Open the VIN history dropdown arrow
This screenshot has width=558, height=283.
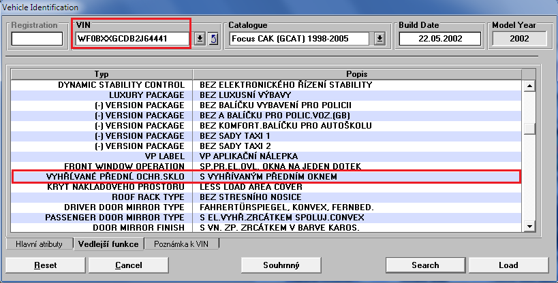[x=200, y=38]
